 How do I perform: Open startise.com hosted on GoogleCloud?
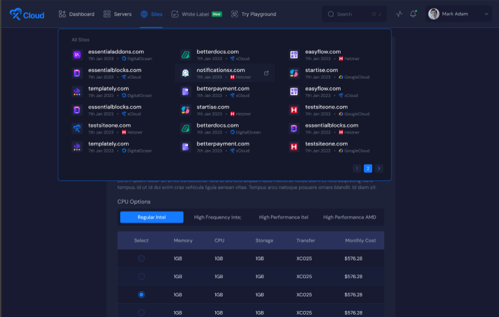tap(321, 70)
